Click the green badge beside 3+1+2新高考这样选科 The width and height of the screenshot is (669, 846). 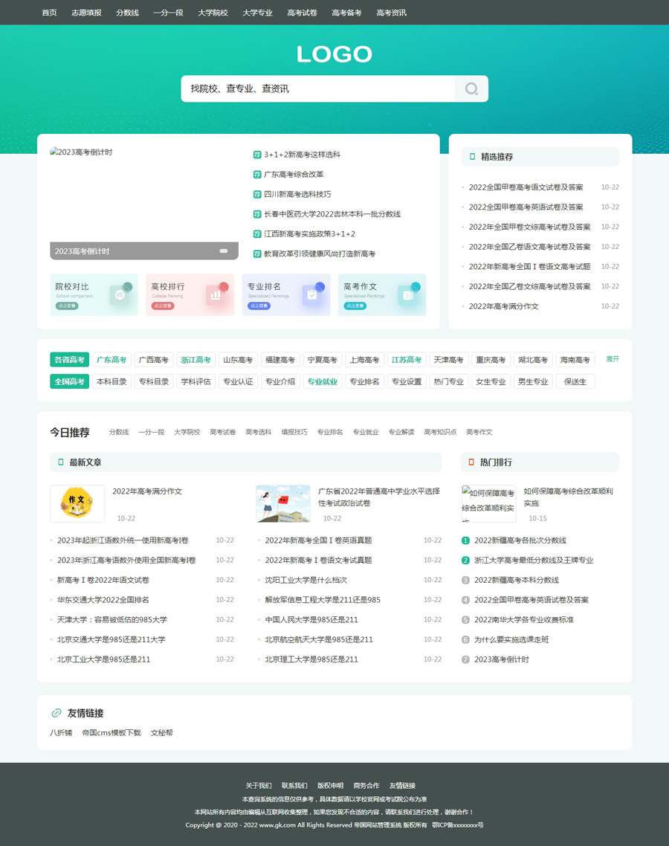[257, 155]
